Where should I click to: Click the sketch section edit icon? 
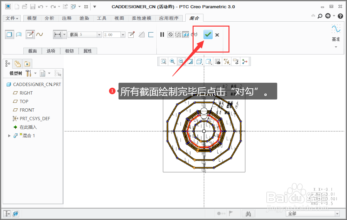coord(131,34)
